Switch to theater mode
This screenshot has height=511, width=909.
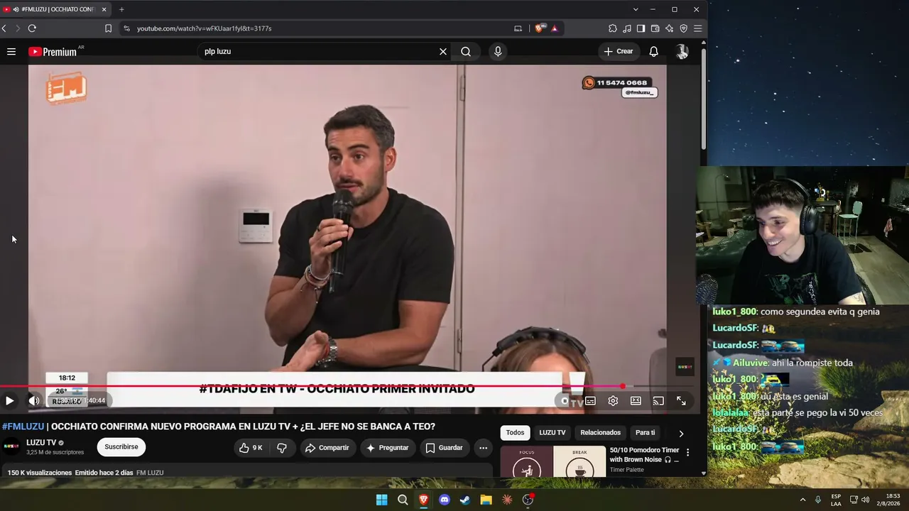click(x=636, y=401)
